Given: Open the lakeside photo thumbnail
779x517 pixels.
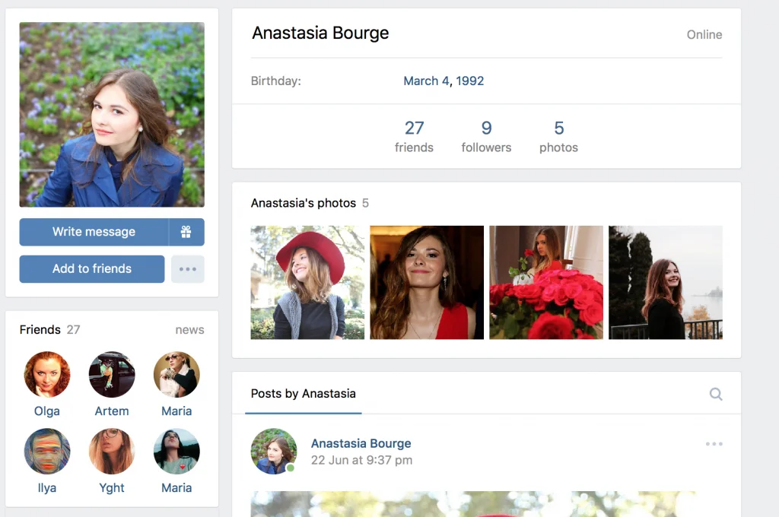Looking at the screenshot, I should tap(666, 283).
